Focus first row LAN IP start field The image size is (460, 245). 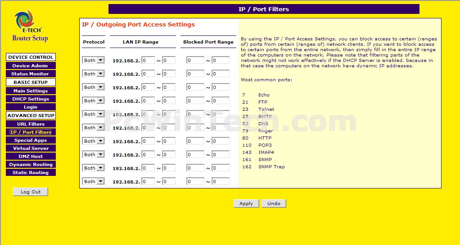click(x=148, y=60)
